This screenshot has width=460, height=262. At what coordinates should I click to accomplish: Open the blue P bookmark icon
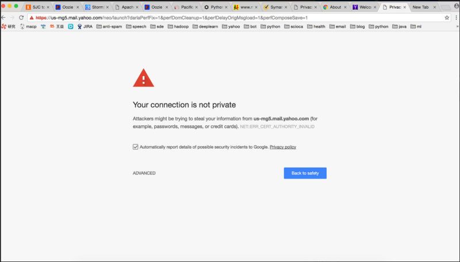click(x=71, y=26)
